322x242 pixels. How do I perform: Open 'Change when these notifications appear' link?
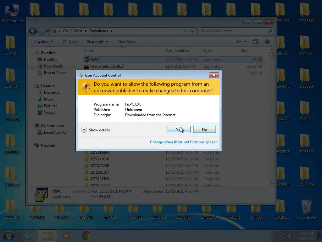pyautogui.click(x=183, y=142)
